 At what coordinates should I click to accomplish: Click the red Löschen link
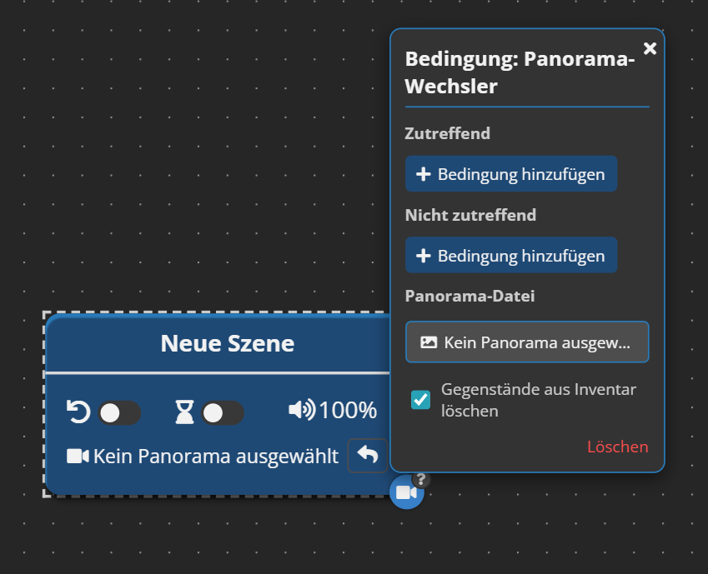click(617, 447)
